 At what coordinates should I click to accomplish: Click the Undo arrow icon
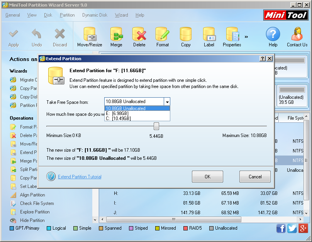37,34
